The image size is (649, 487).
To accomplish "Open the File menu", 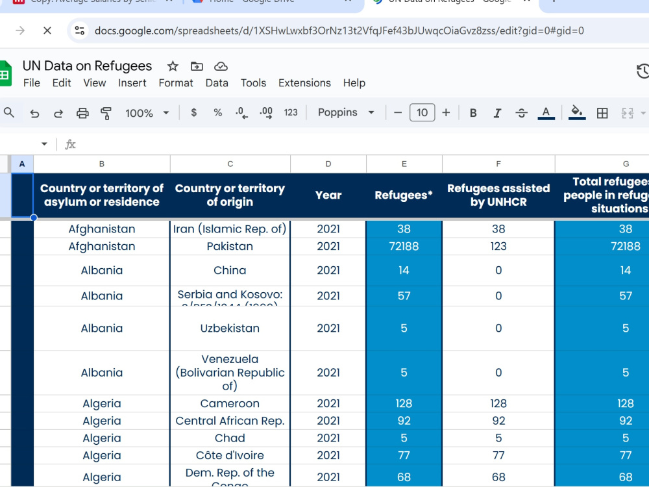I will [31, 83].
